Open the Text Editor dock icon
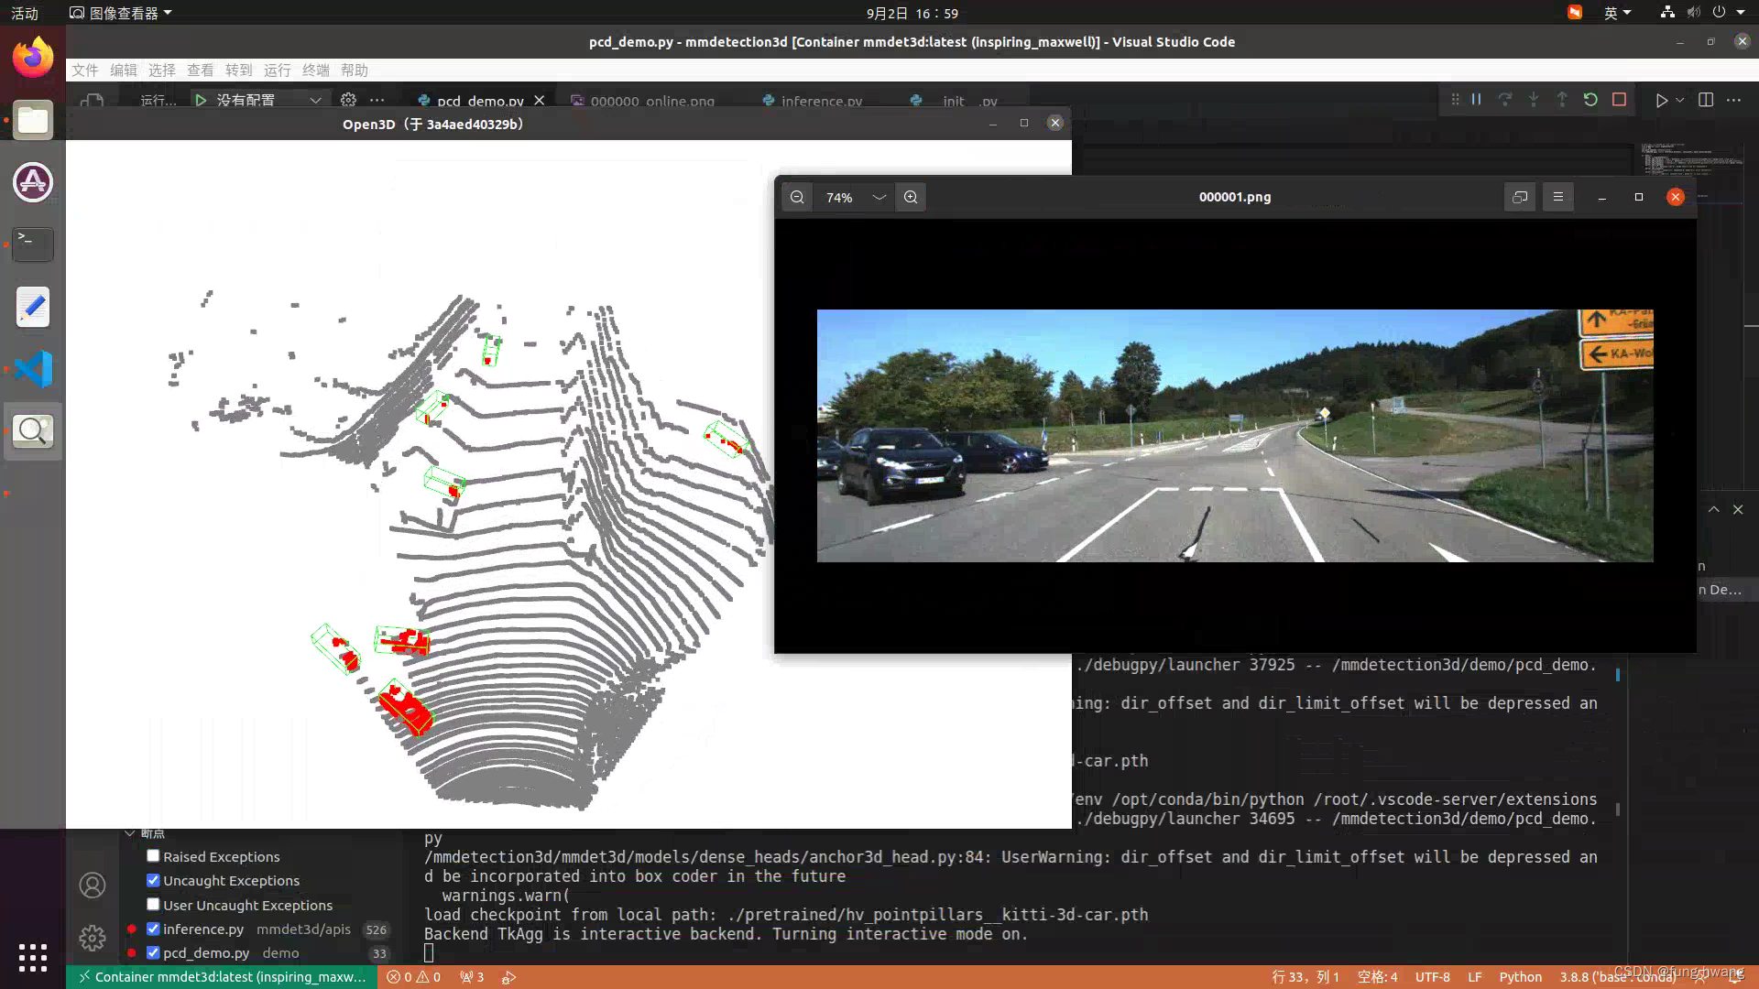1759x989 pixels. click(33, 307)
